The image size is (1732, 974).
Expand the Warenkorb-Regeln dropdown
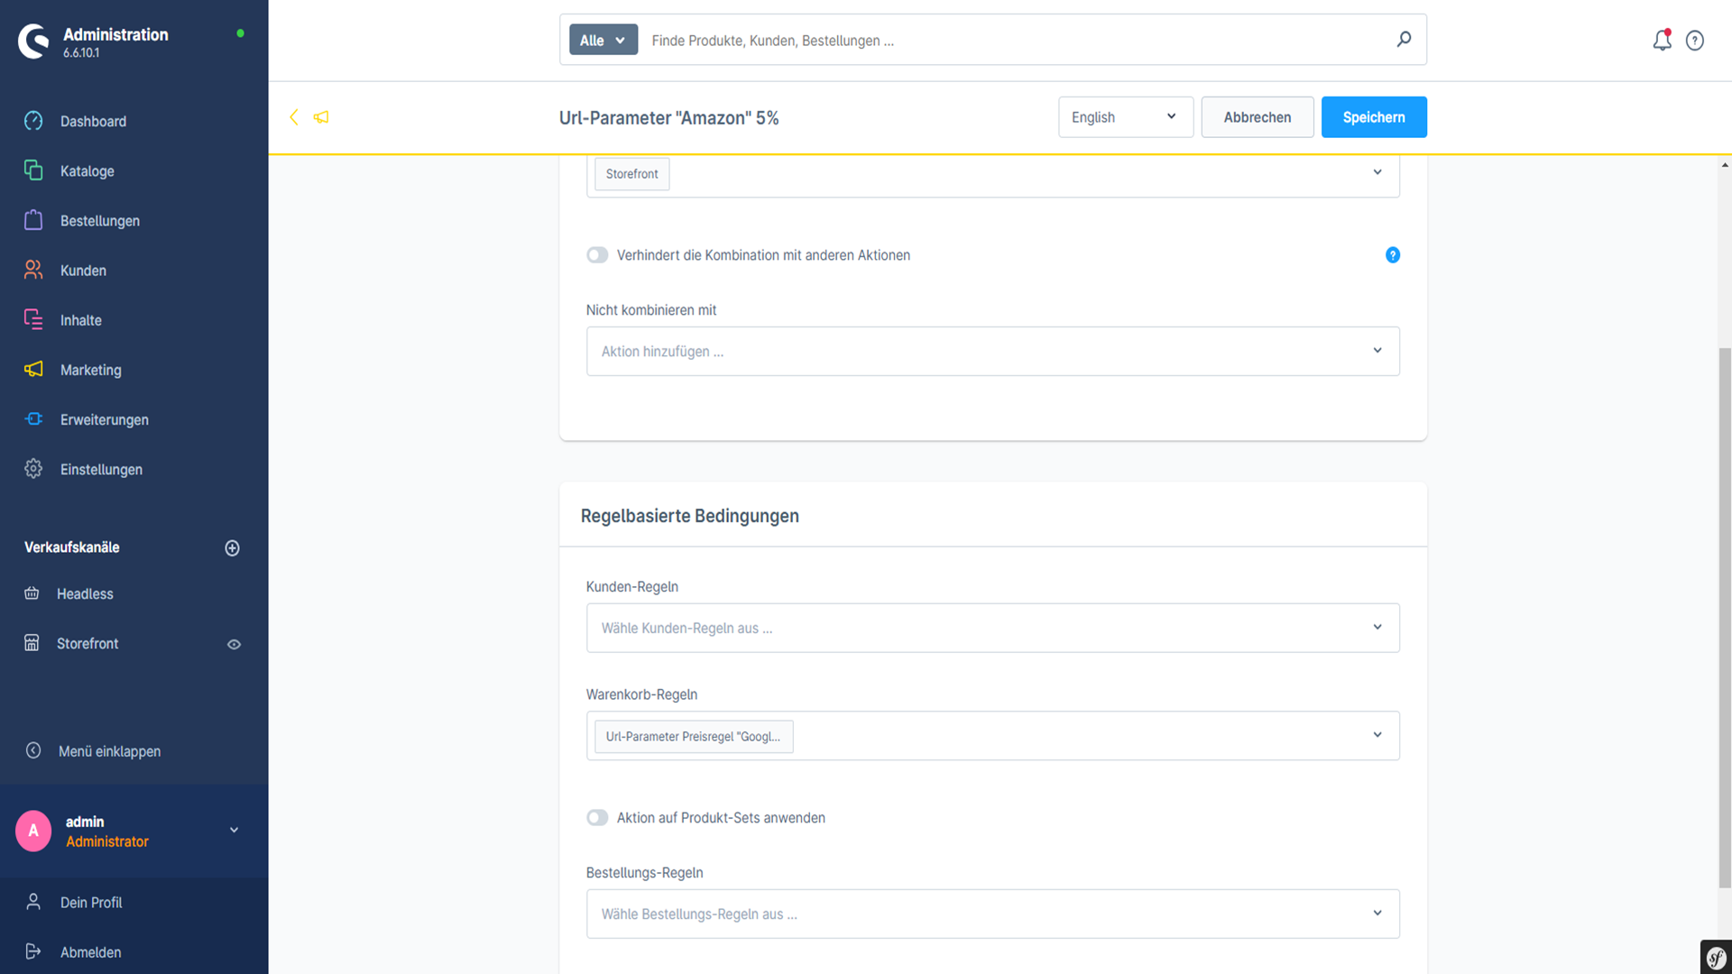(1377, 735)
